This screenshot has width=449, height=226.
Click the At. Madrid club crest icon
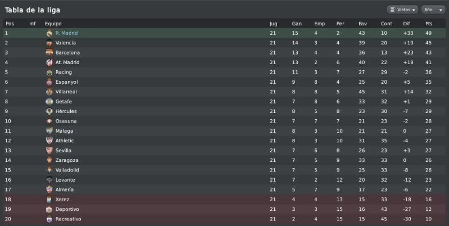(x=49, y=62)
